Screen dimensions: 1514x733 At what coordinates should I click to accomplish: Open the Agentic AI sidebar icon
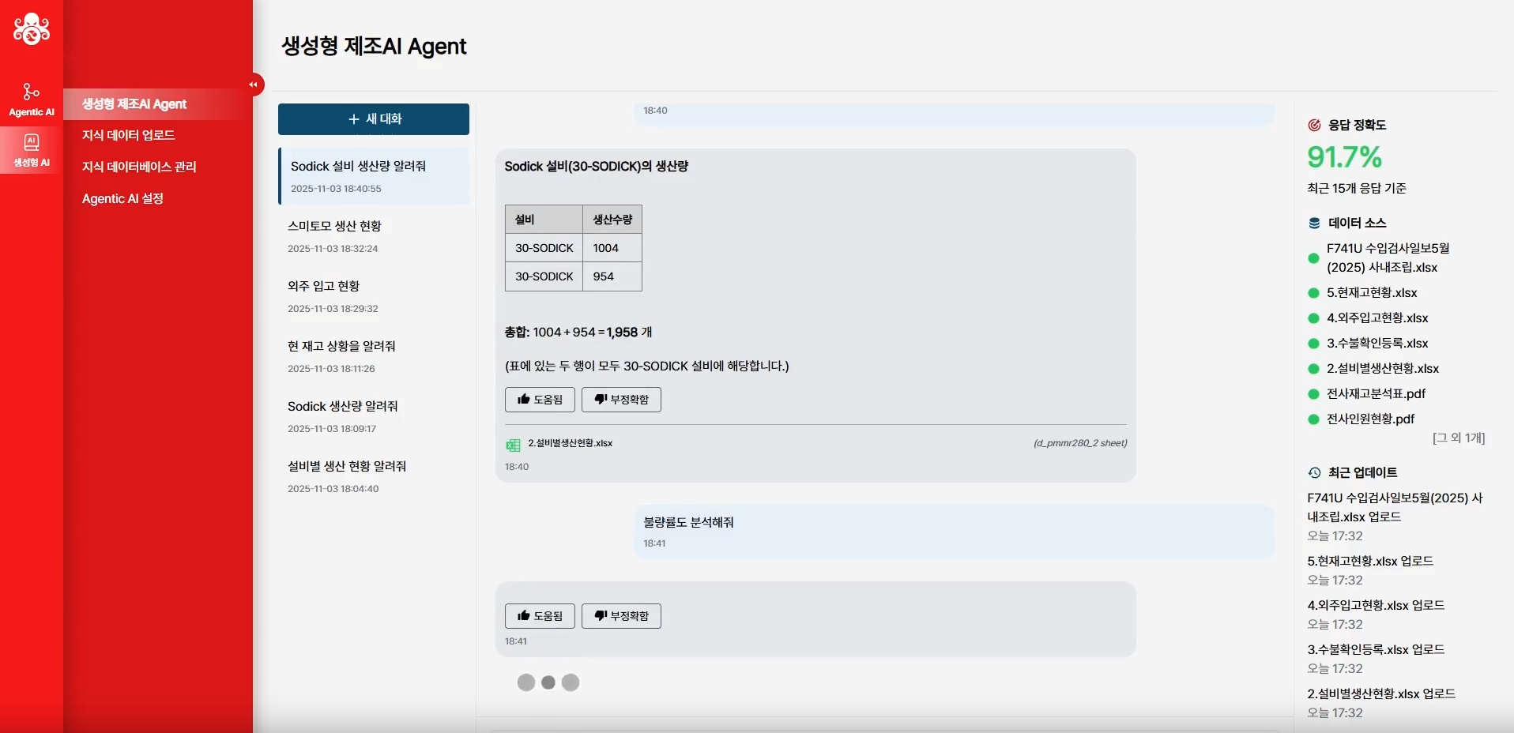32,100
